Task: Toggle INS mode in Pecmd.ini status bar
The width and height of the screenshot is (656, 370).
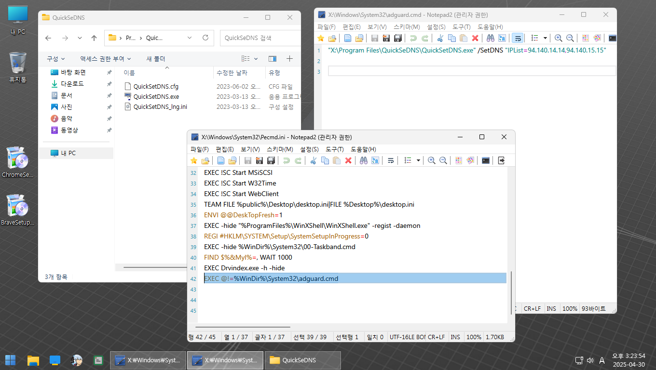Action: click(x=455, y=337)
